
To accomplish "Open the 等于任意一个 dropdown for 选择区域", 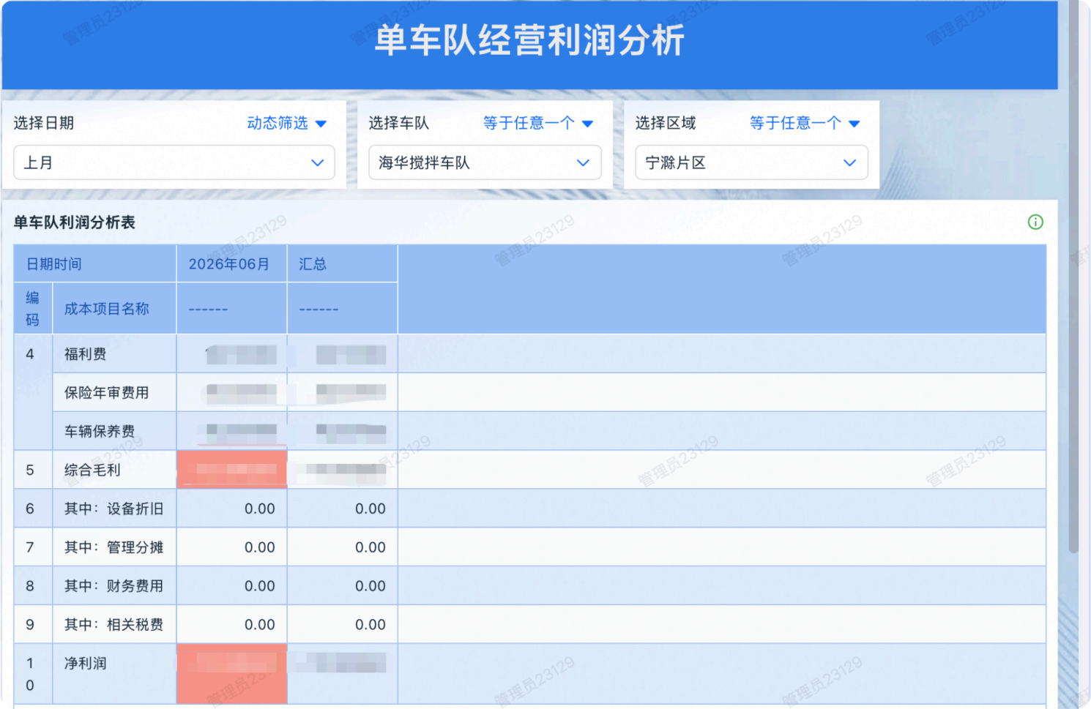I will coord(804,124).
